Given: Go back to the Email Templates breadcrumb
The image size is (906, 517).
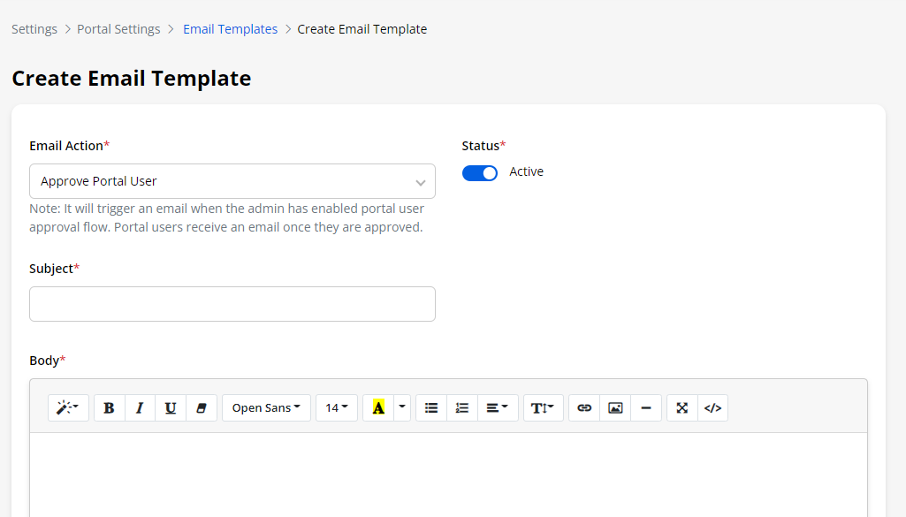Looking at the screenshot, I should point(230,29).
